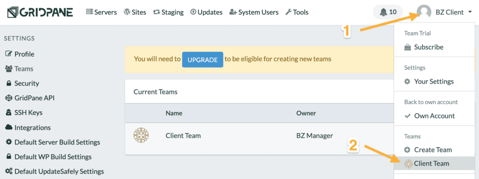Open Integrations cloud settings

pos(28,128)
